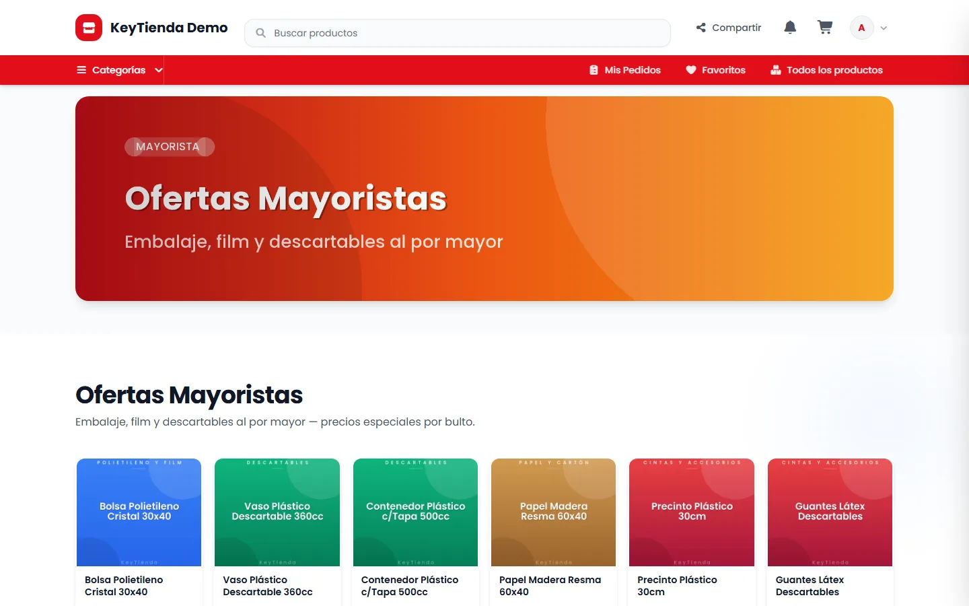969x606 pixels.
Task: Click product title Vaso Plástico Descartable 360cc
Action: 268,586
